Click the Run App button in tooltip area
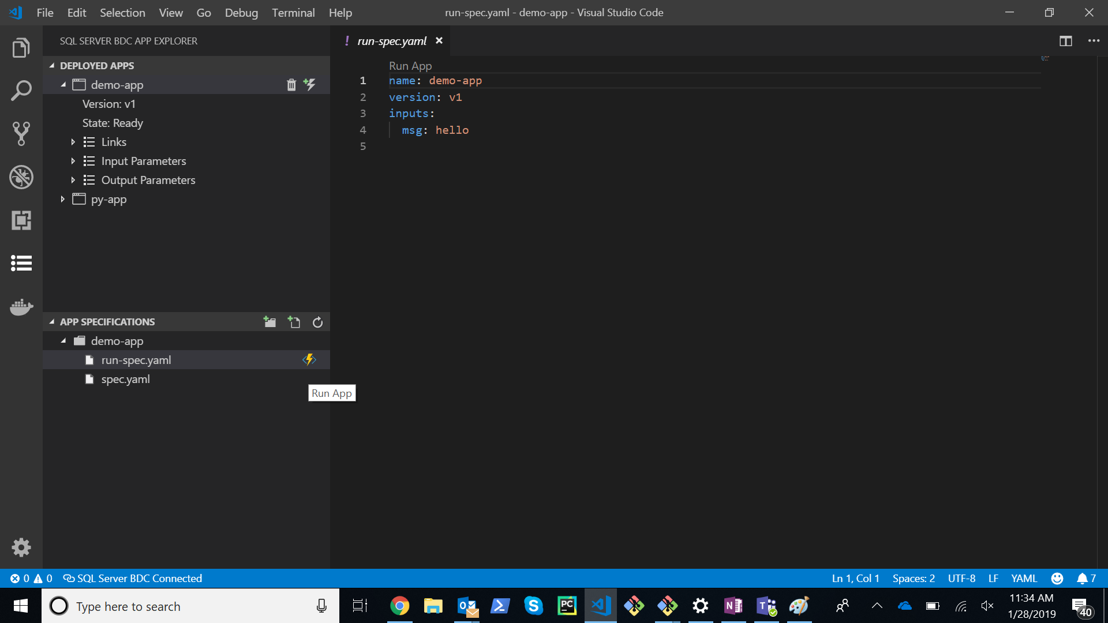Viewport: 1108px width, 623px height. point(332,392)
